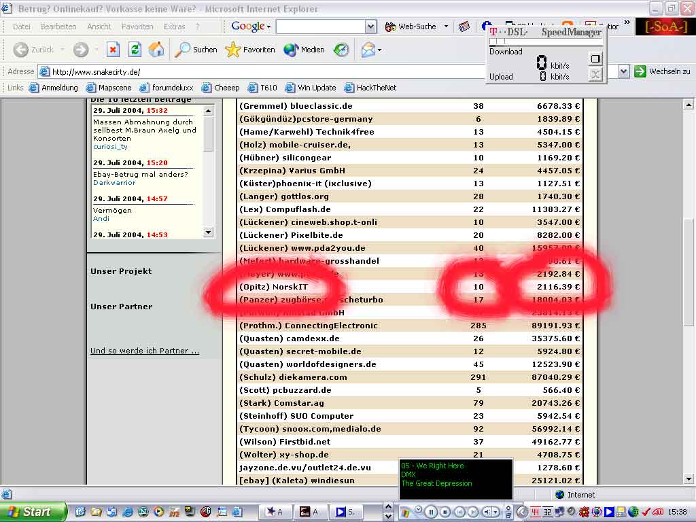Open the Darkwarrior author link
The image size is (696, 522).
click(x=114, y=182)
